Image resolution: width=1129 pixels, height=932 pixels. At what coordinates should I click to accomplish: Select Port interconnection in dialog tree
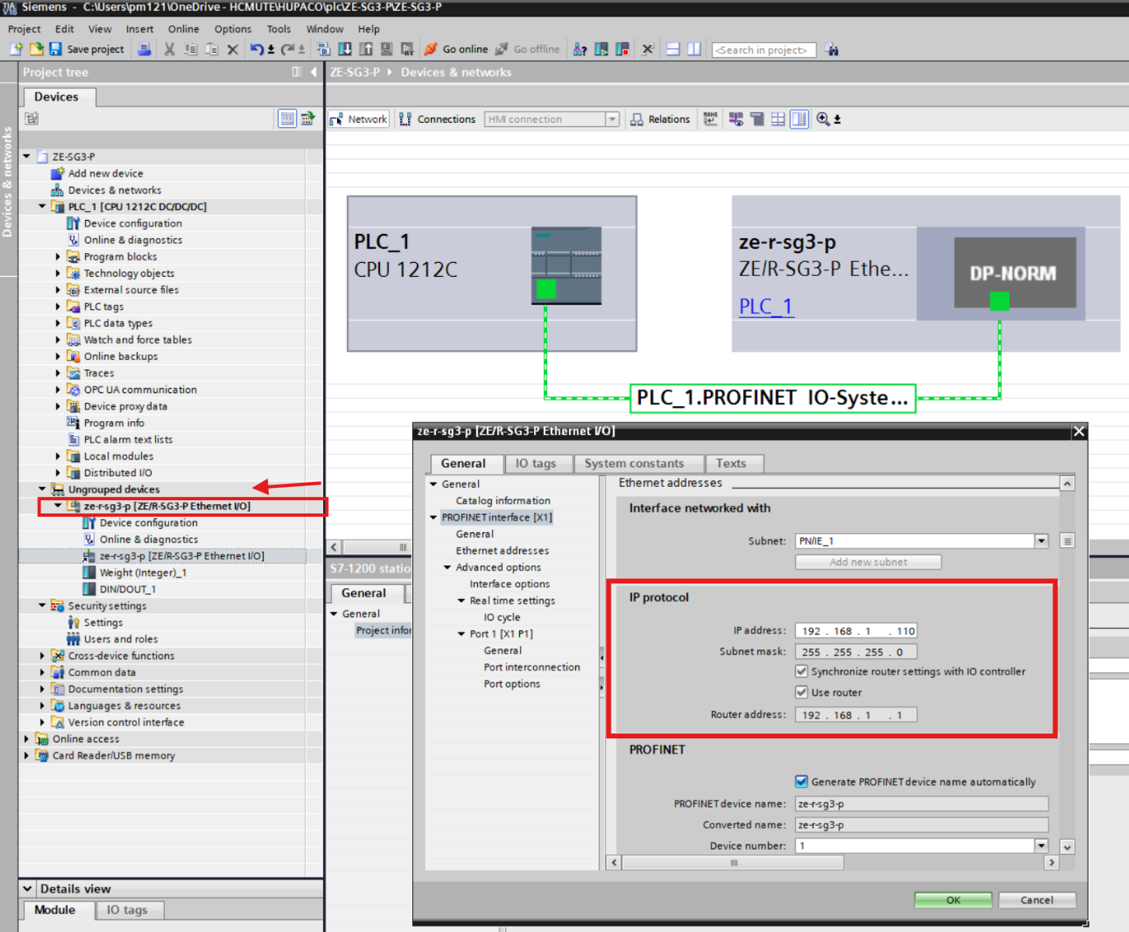532,667
